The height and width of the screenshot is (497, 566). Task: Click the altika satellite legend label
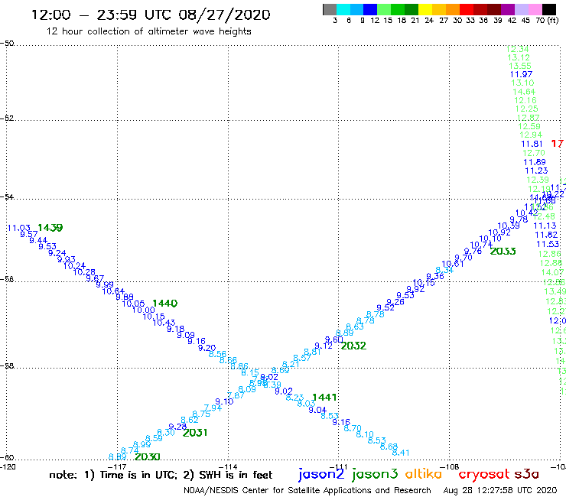coord(424,474)
